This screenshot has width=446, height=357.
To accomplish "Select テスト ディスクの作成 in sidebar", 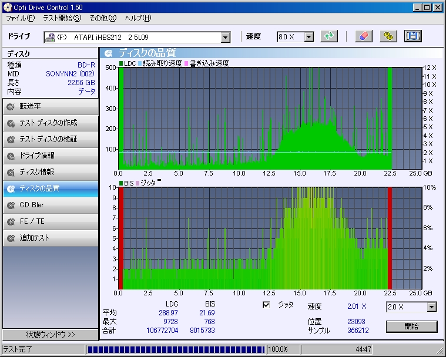I will pos(50,123).
